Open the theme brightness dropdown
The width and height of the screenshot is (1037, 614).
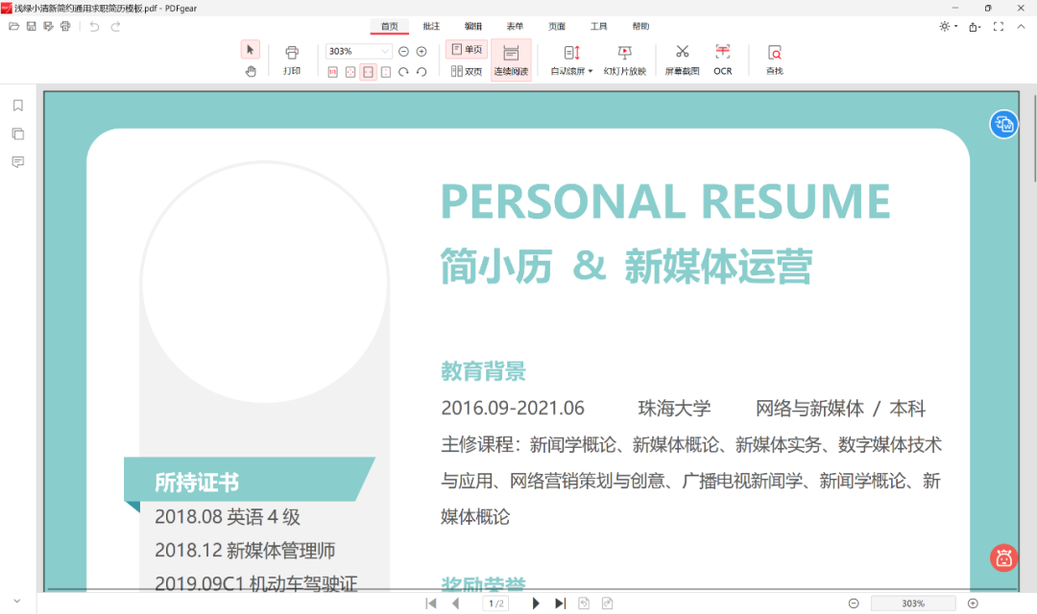(x=948, y=27)
